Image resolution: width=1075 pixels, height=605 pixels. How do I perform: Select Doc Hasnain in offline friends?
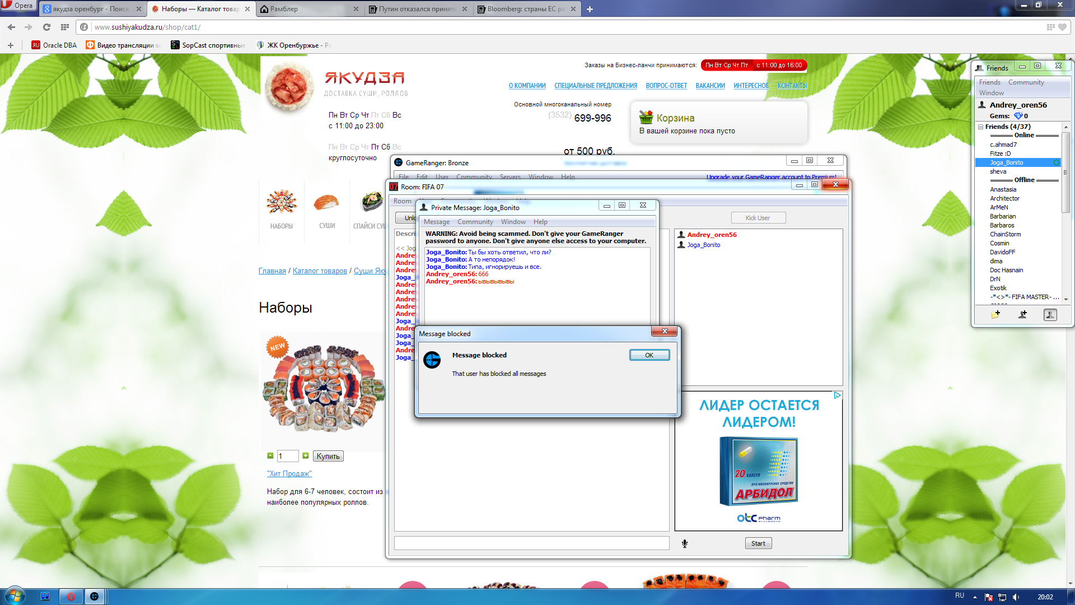[x=1007, y=270]
